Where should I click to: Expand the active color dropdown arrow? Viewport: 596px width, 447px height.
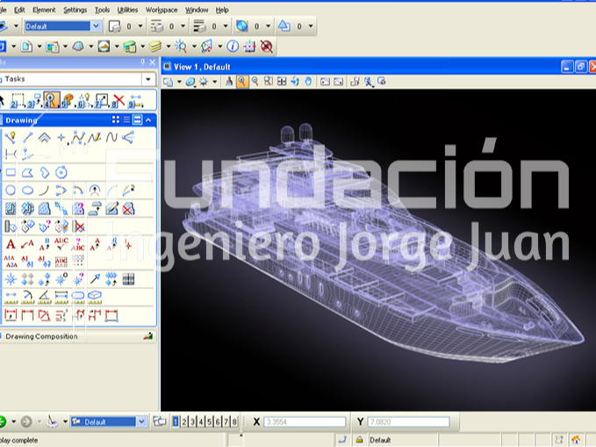tap(140, 25)
